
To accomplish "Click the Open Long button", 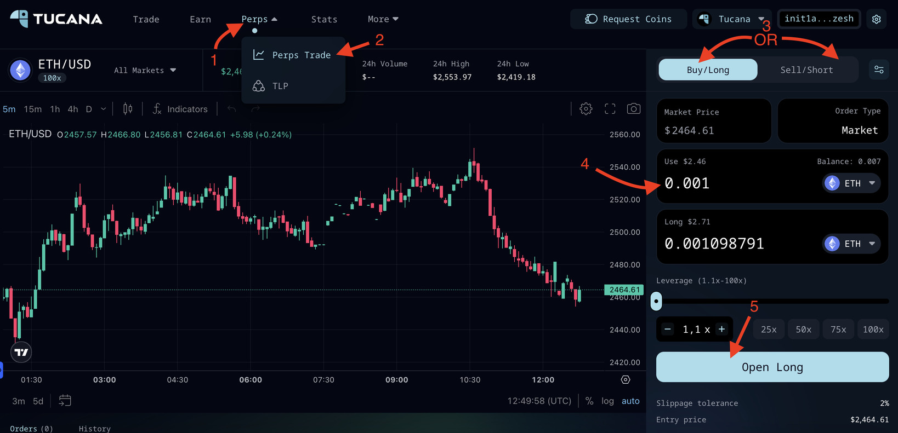I will pos(772,367).
